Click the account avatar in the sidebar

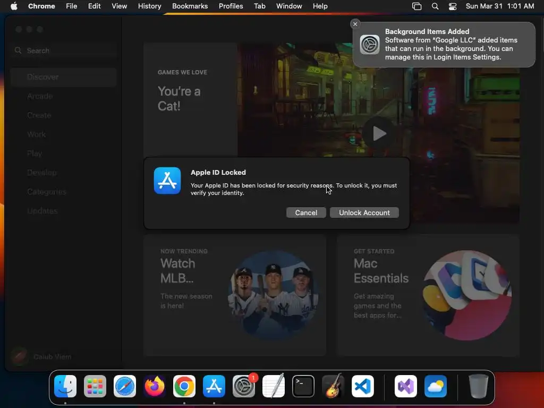pos(19,356)
